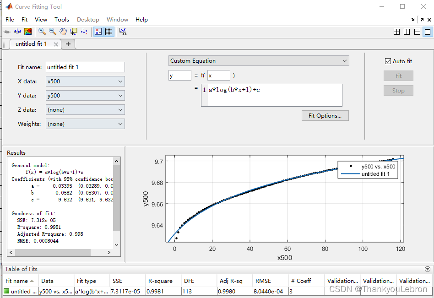Toggle the Grid toolbar icon

[x=109, y=32]
